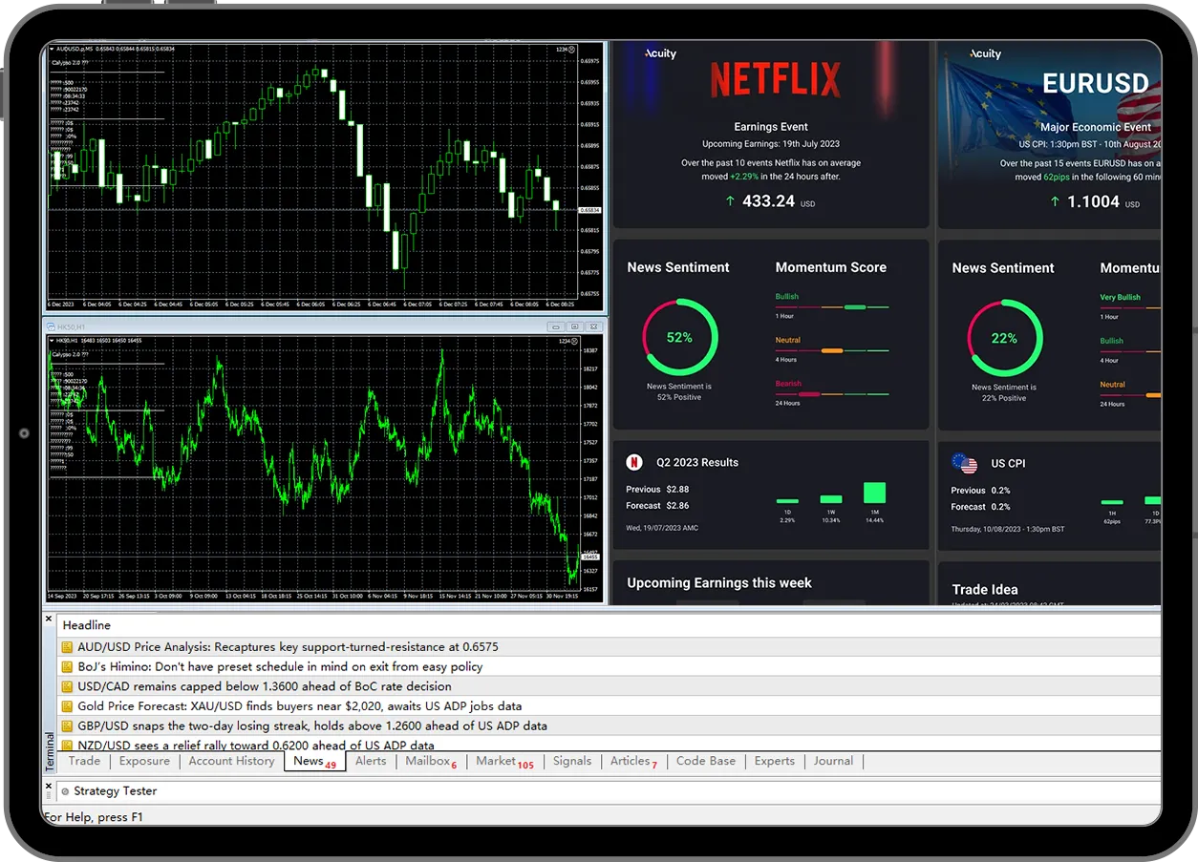Image resolution: width=1198 pixels, height=862 pixels.
Task: Click the Netflix 52% news sentiment gauge
Action: point(679,337)
